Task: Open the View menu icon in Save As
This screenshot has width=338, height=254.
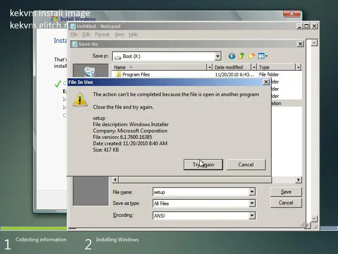Action: [262, 56]
